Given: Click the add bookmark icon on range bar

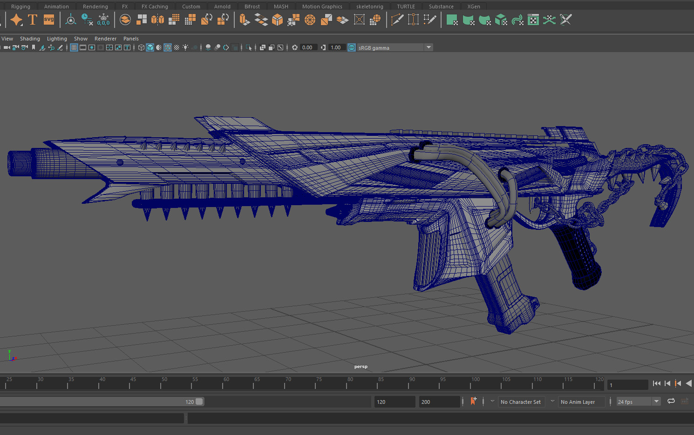Looking at the screenshot, I should pyautogui.click(x=474, y=402).
